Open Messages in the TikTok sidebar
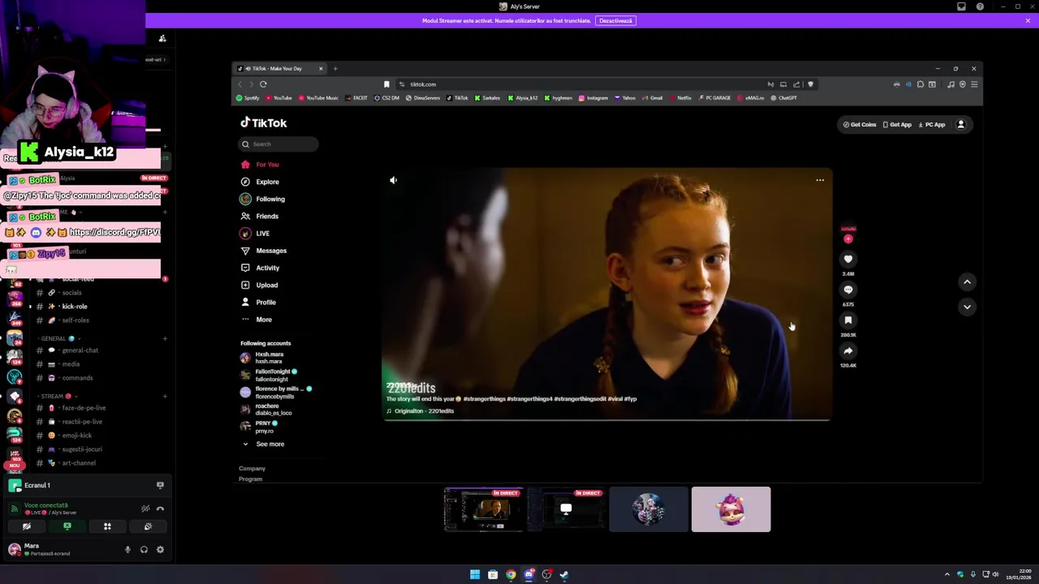Viewport: 1039px width, 584px height. (264, 251)
